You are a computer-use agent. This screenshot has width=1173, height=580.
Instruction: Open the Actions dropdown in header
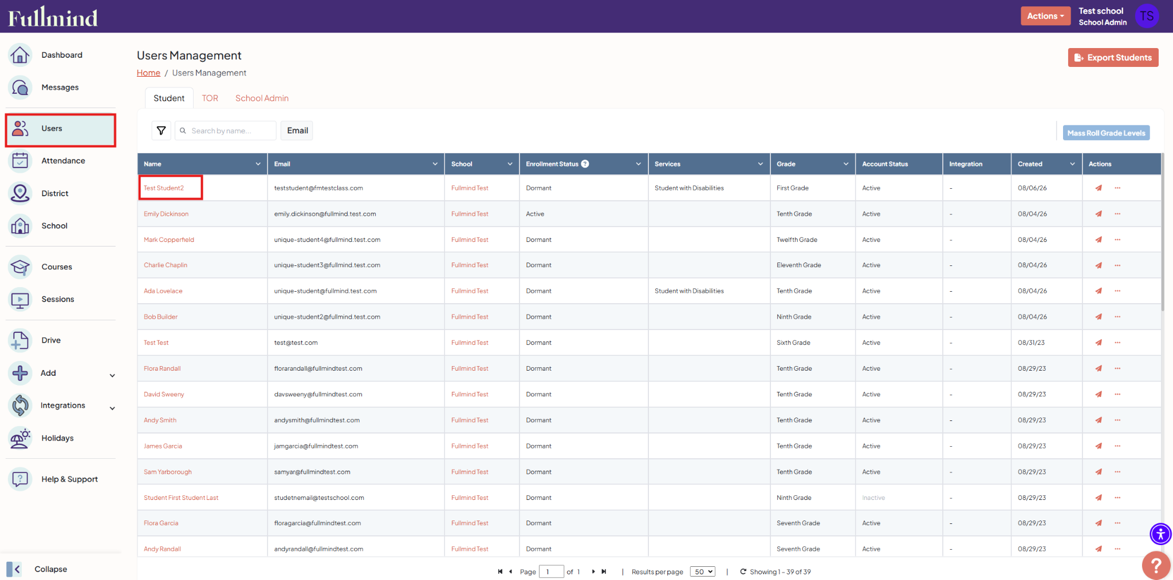(x=1045, y=16)
